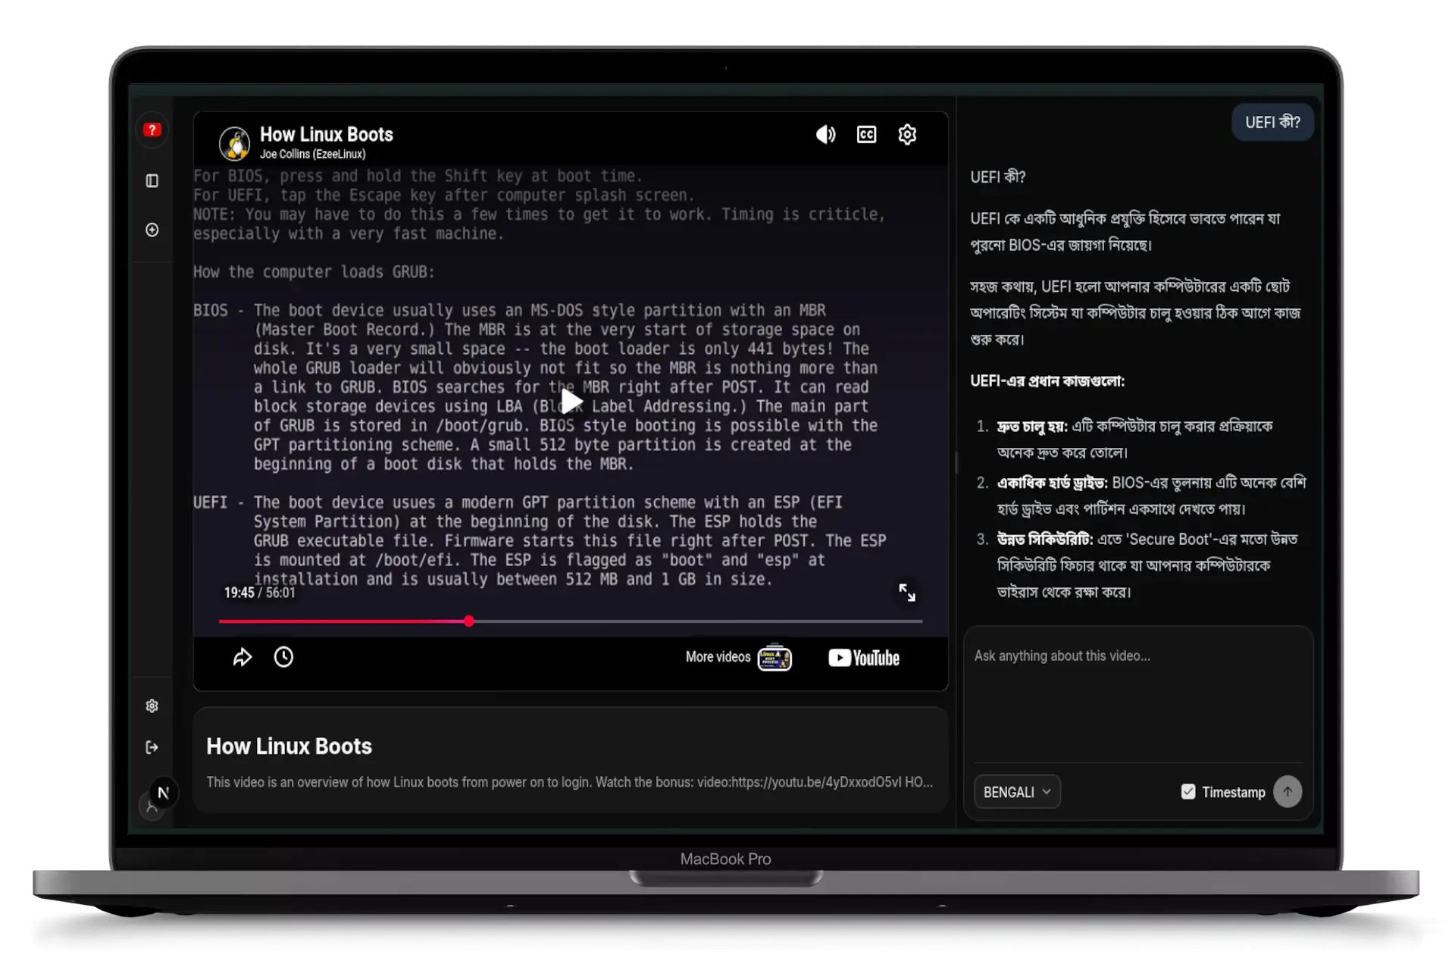This screenshot has width=1455, height=970.
Task: Click the Joe Collins channel avatar
Action: pyautogui.click(x=235, y=143)
